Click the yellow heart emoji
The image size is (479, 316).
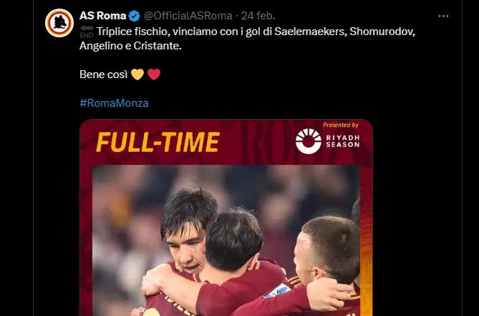pos(137,74)
